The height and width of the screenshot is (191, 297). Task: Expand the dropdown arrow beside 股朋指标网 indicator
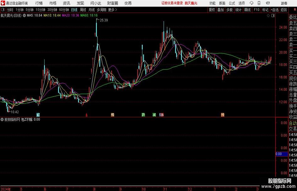[x=2, y=119]
